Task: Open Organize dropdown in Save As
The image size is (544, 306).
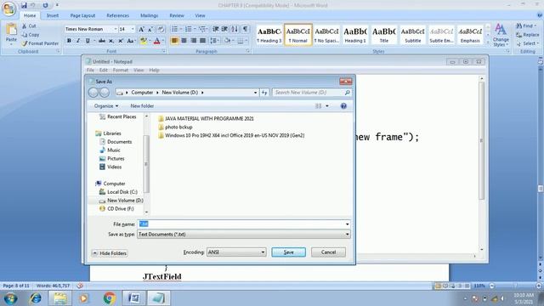Action: (105, 106)
